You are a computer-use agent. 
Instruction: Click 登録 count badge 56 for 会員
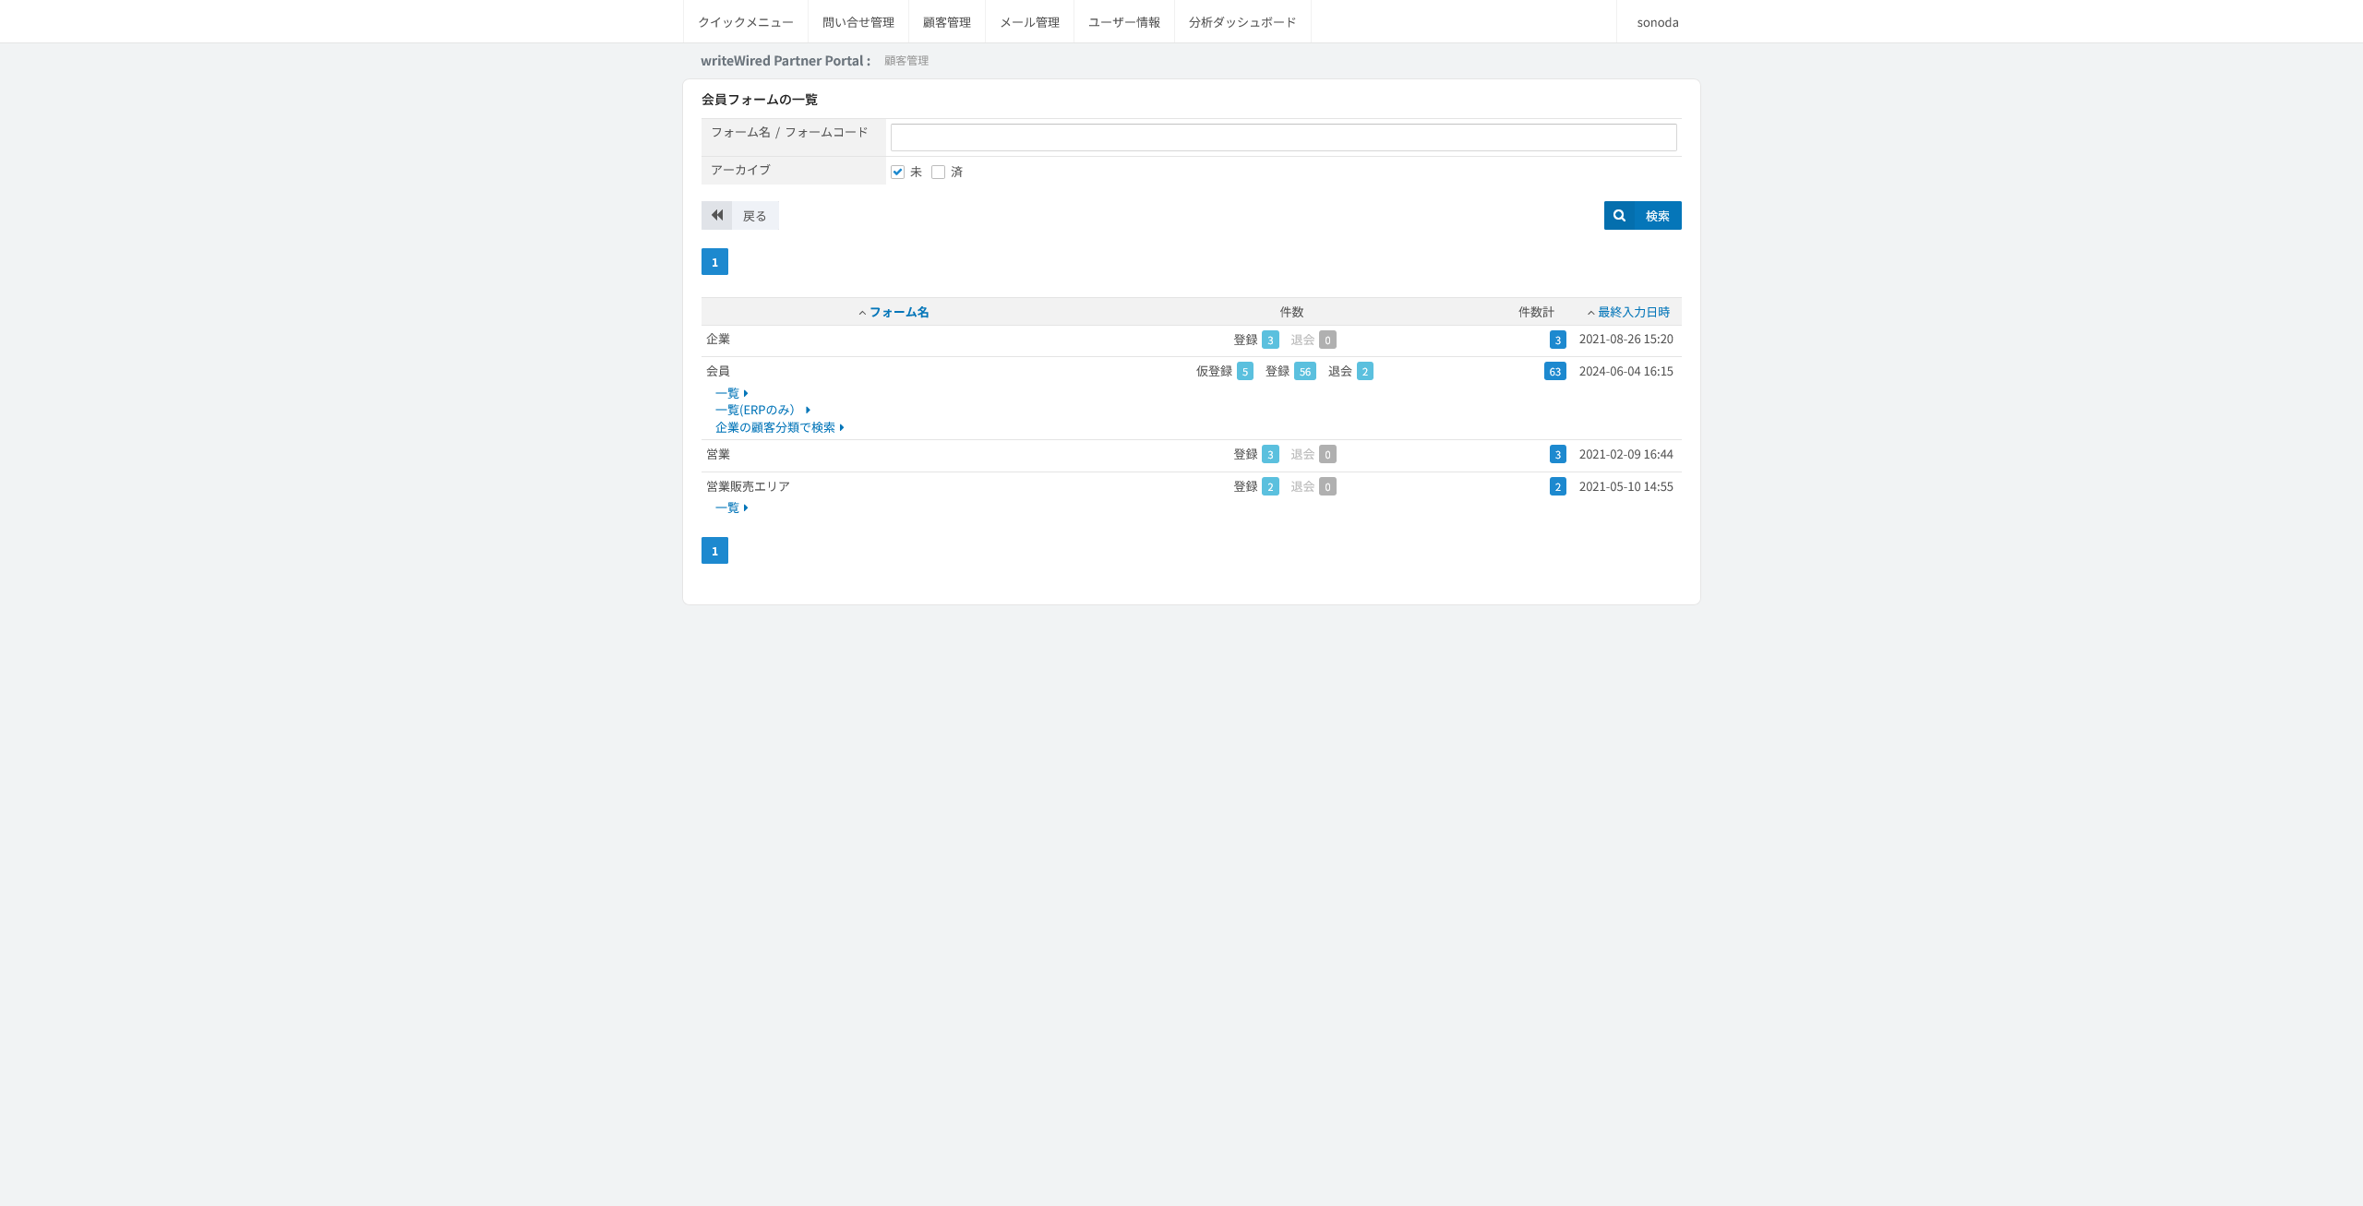1304,371
